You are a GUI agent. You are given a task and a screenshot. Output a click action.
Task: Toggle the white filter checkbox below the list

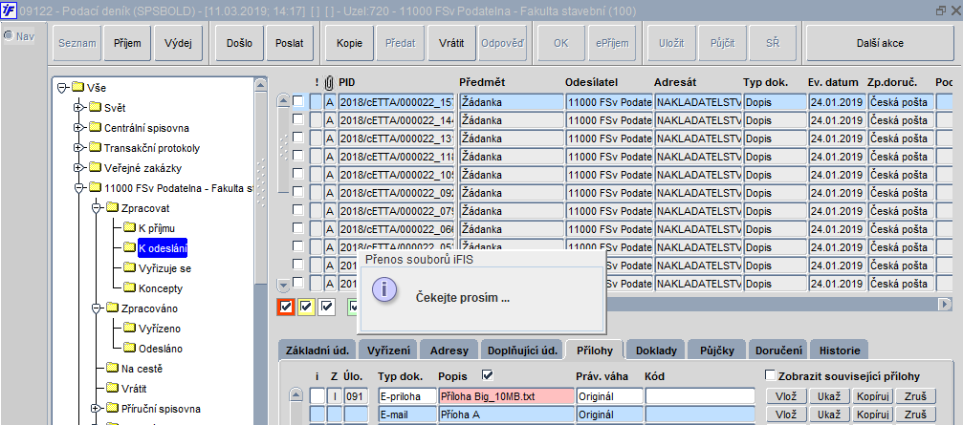[x=327, y=306]
